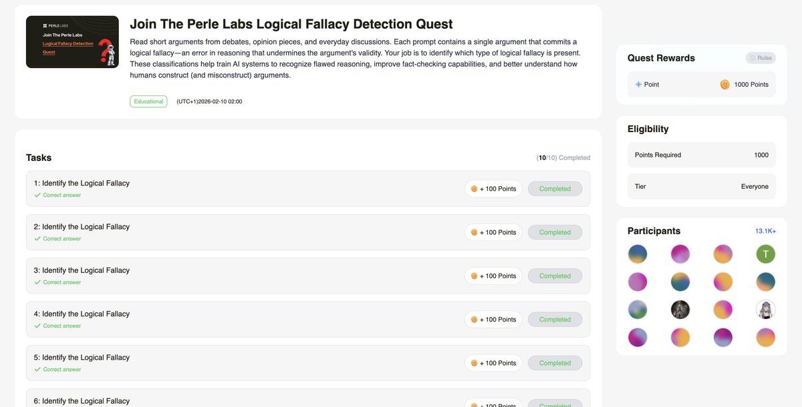Click the quest title heading
Screen dimensions: 802x407
tap(291, 25)
